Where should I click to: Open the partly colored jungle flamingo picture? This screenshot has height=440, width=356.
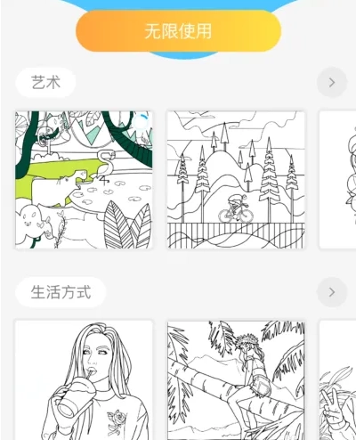[84, 180]
